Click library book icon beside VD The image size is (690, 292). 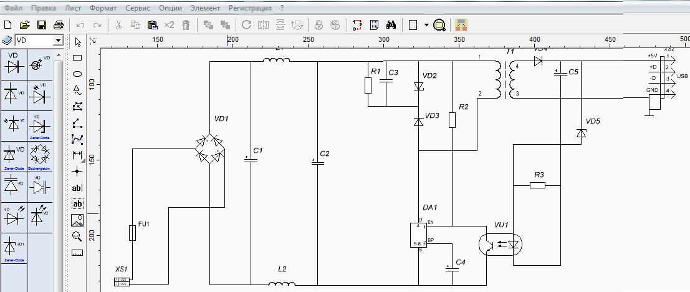click(7, 41)
